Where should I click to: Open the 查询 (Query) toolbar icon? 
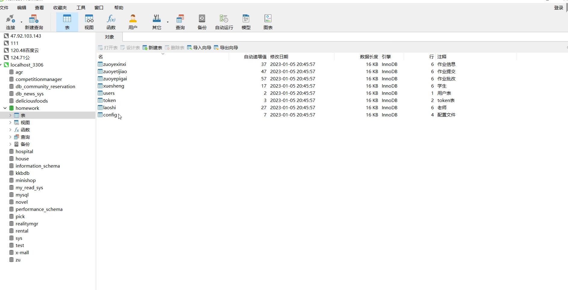click(x=180, y=22)
